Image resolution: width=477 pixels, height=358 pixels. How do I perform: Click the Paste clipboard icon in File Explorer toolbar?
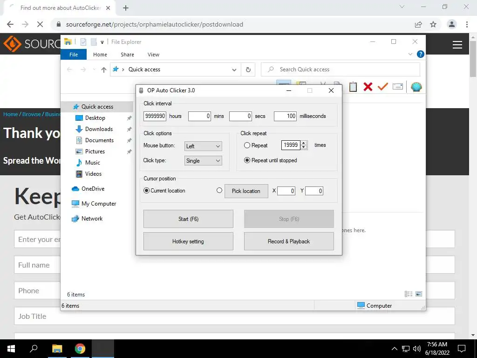(353, 87)
